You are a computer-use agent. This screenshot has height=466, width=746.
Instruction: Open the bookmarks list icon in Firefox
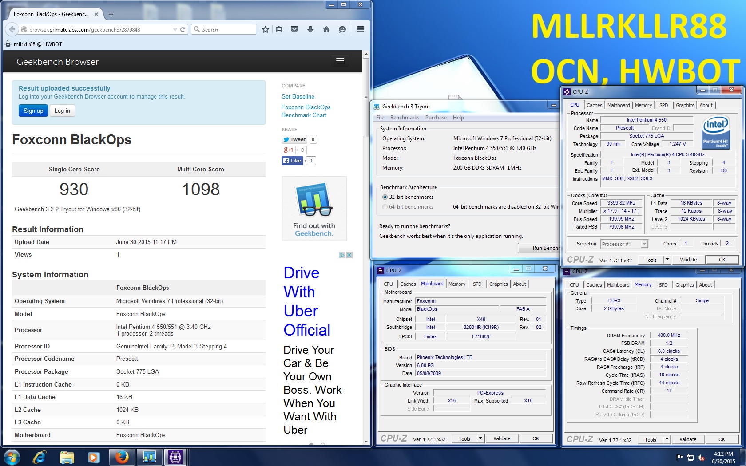pyautogui.click(x=279, y=29)
